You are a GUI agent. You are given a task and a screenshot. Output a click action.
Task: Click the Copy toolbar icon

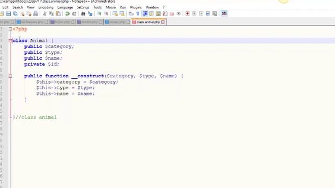(51, 14)
